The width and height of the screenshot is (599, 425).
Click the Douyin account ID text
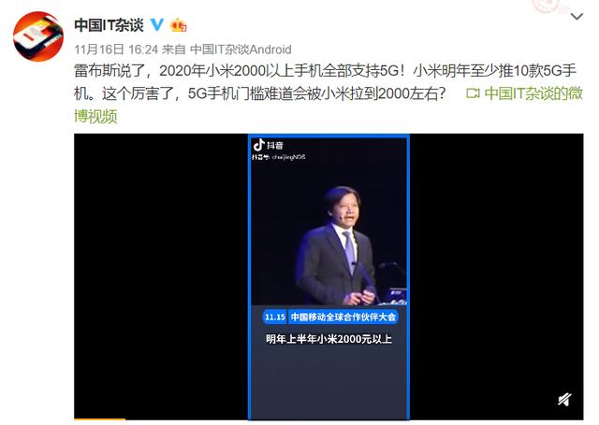[279, 157]
